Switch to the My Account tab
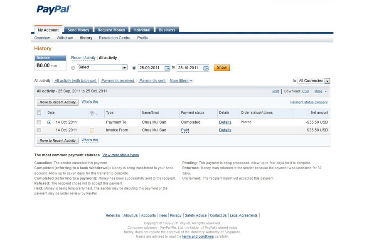374x248 pixels. (48, 30)
